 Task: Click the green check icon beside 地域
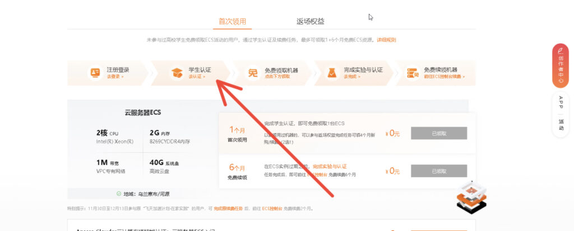119,194
